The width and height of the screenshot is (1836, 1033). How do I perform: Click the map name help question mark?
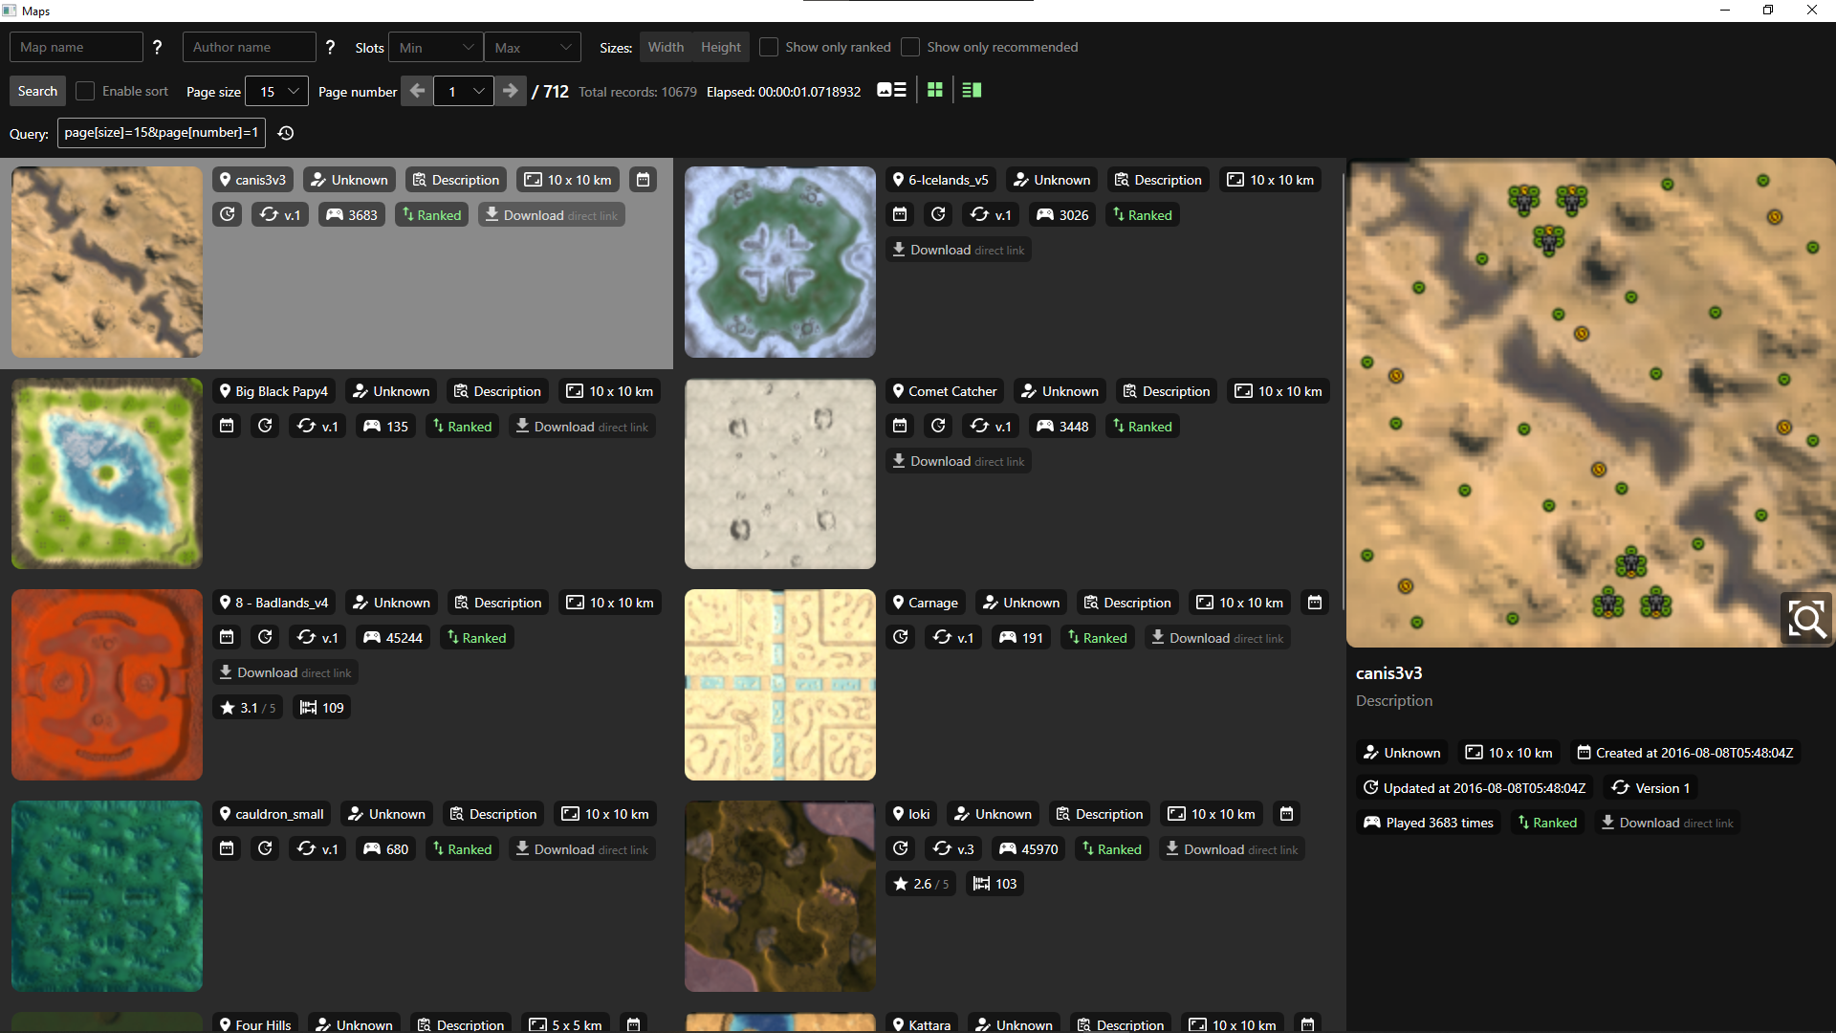click(158, 47)
